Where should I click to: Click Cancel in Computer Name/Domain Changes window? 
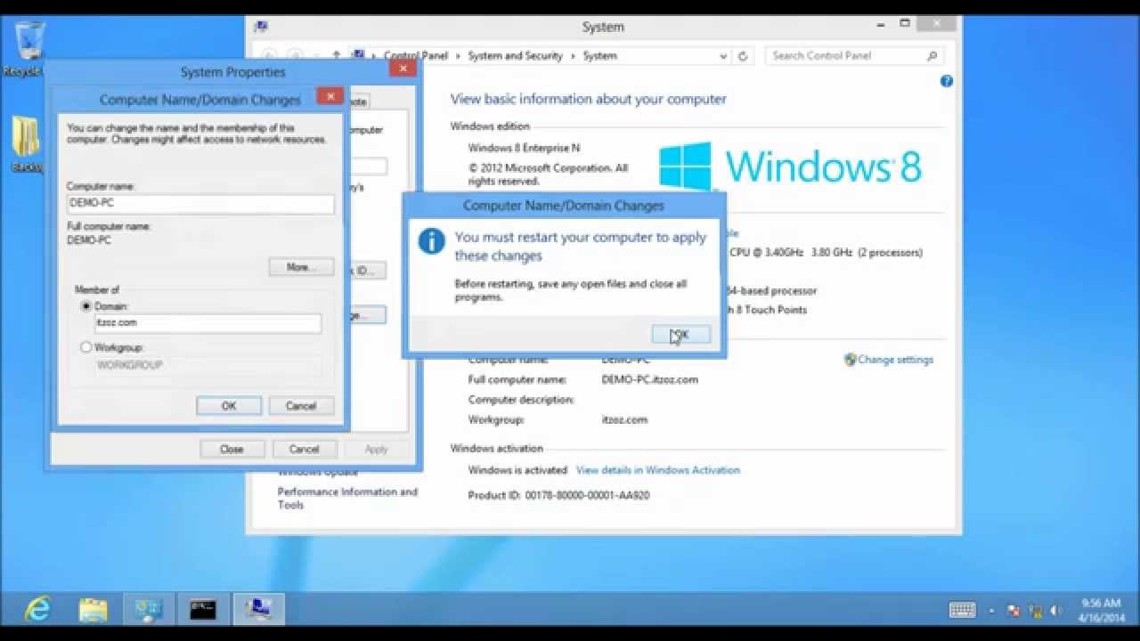[301, 406]
